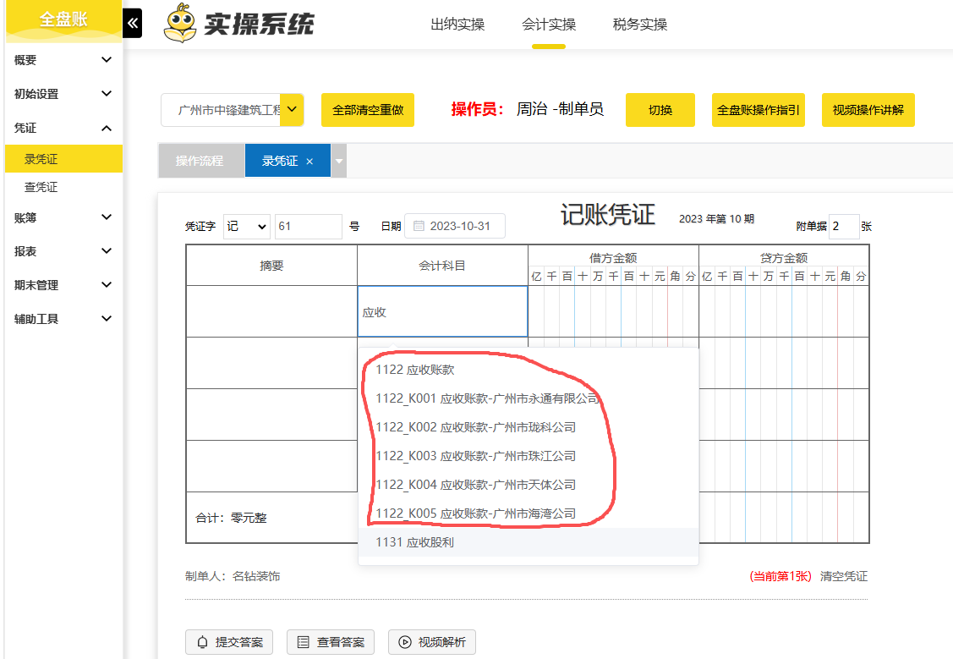Image resolution: width=953 pixels, height=659 pixels.
Task: Click the 切换 operator button
Action: (660, 110)
